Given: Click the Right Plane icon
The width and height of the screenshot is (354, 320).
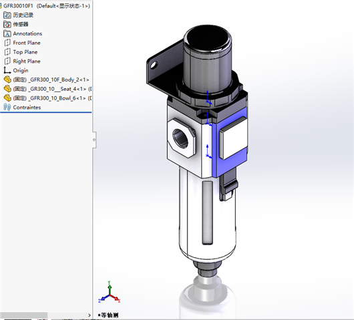Looking at the screenshot, I should tap(7, 61).
